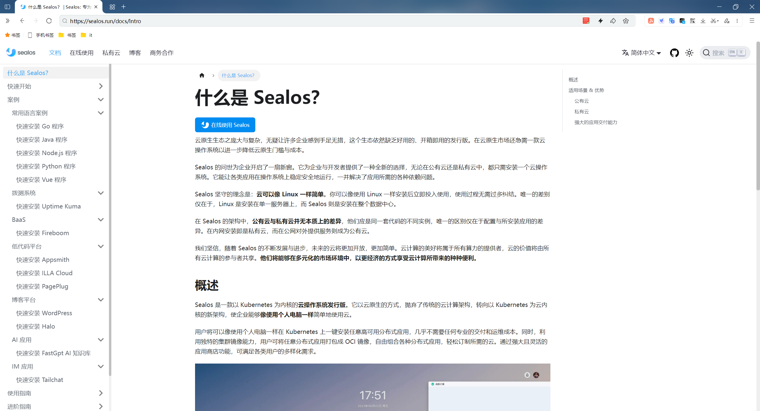760x411 pixels.
Task: Select '什么是 Sealos?' in the sidebar
Action: tap(55, 73)
